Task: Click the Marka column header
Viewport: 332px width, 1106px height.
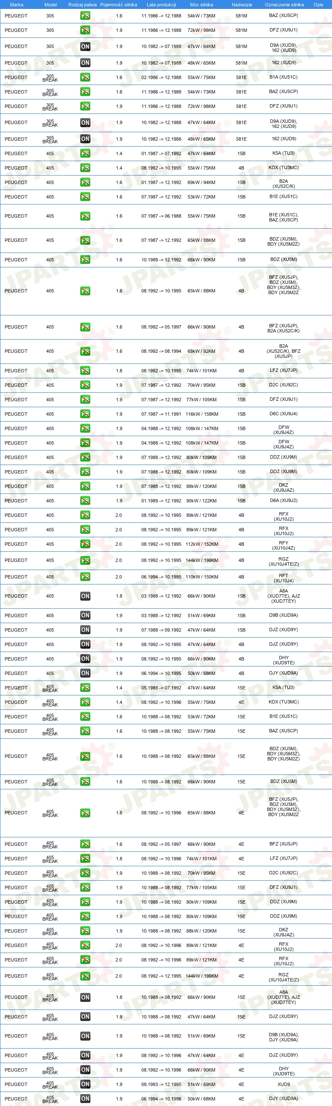Action: pyautogui.click(x=16, y=5)
